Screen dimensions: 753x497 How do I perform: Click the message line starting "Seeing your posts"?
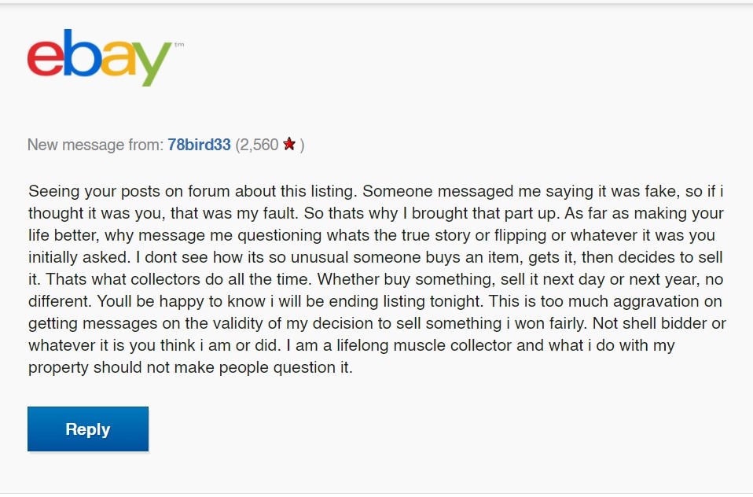376,191
